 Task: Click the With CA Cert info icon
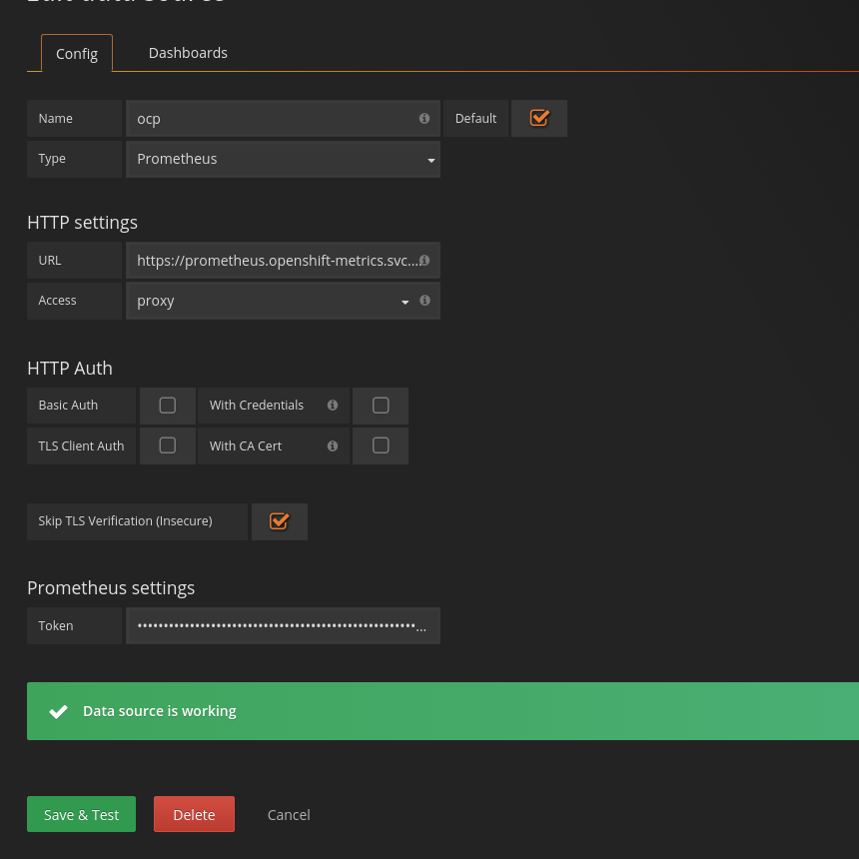pyautogui.click(x=333, y=446)
